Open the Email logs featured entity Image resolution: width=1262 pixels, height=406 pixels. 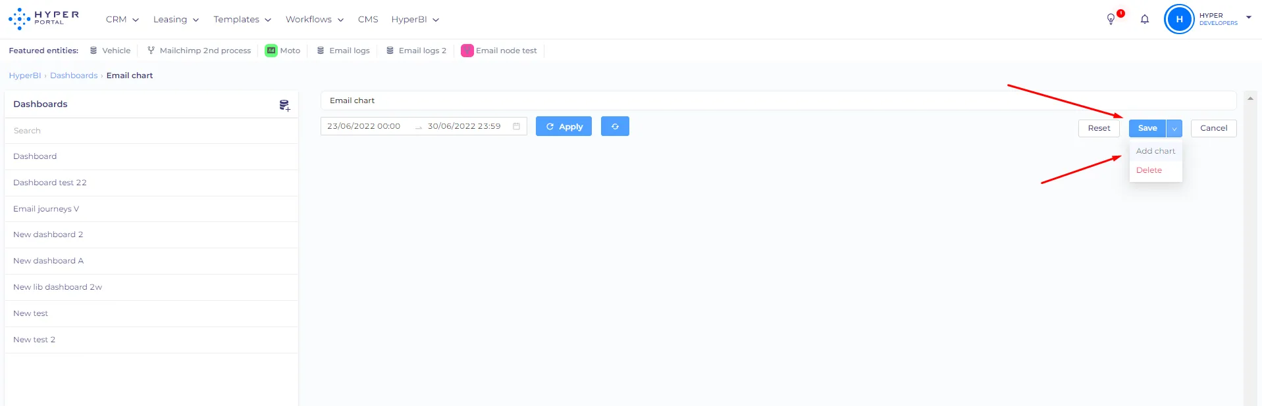(x=343, y=51)
